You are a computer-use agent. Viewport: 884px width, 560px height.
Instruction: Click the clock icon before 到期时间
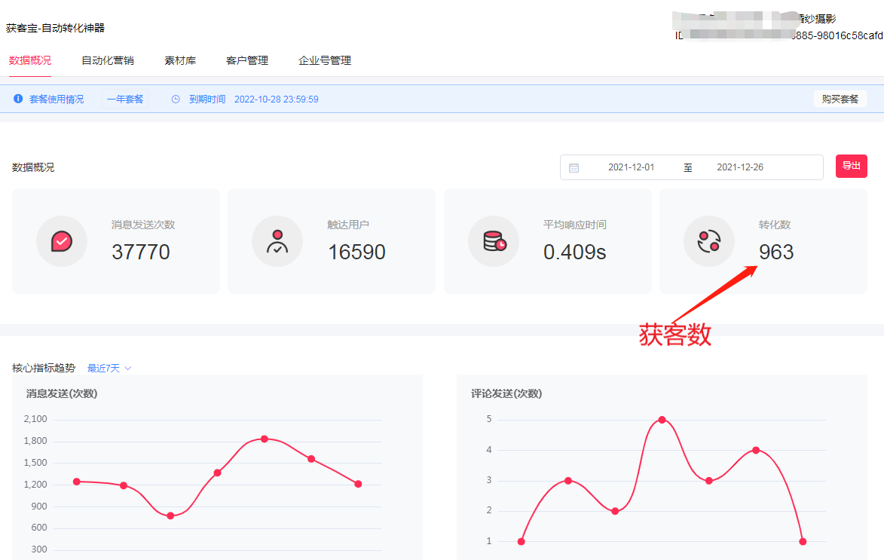[x=175, y=99]
